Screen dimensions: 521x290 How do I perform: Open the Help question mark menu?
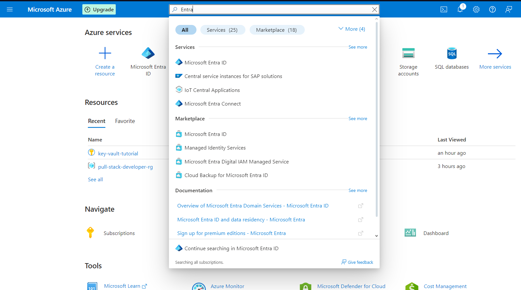point(492,9)
